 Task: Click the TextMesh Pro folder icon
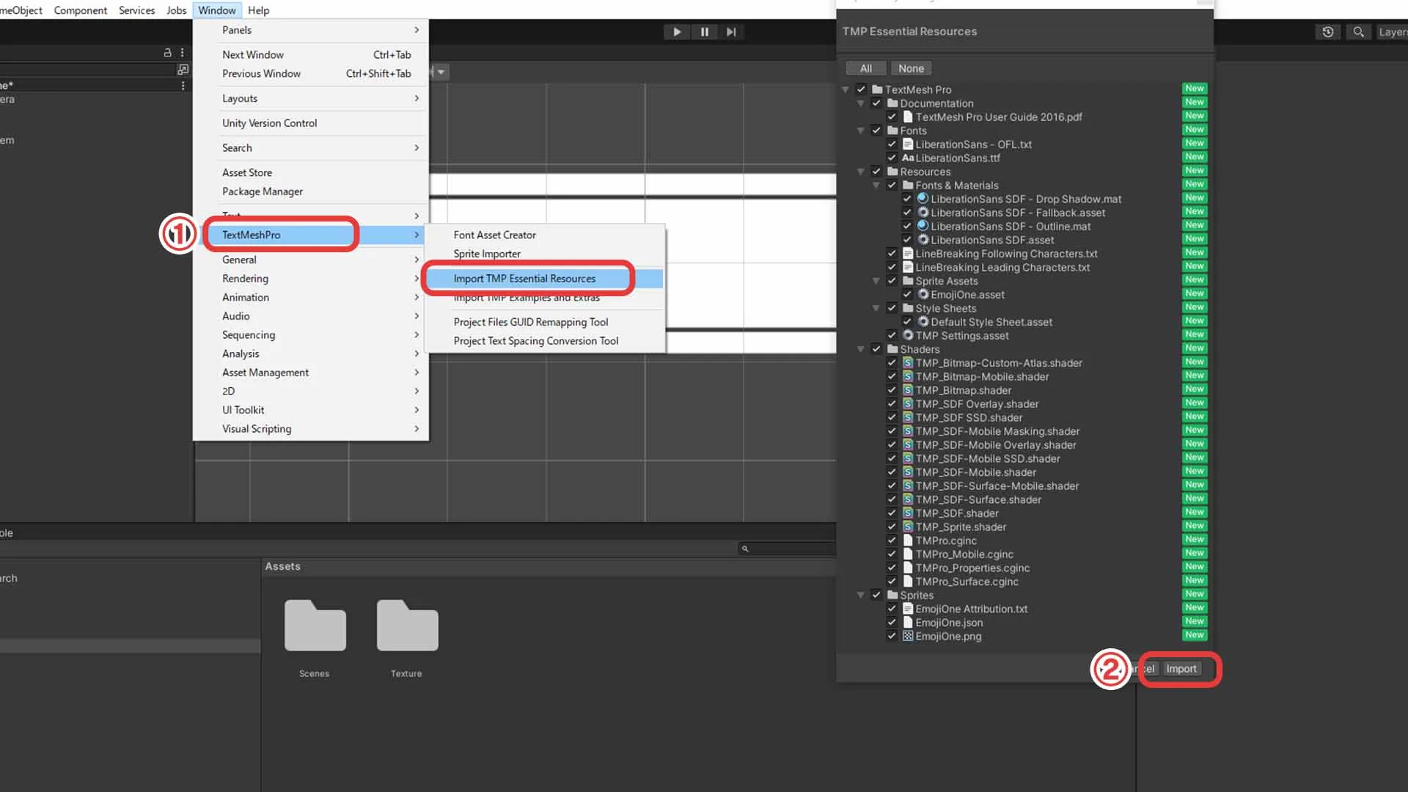877,89
